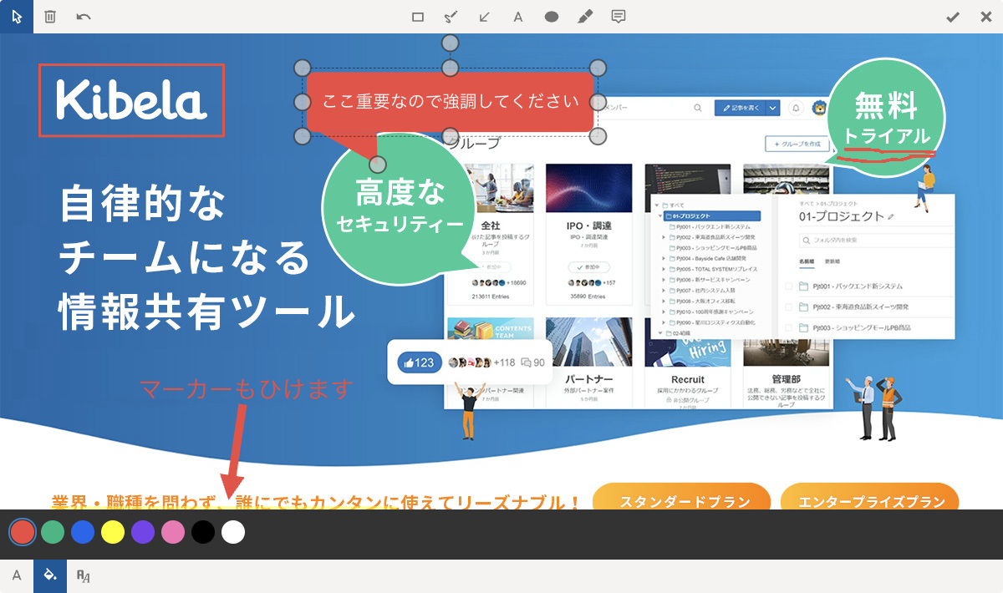Open the 管理部 group card
The width and height of the screenshot is (1003, 593).
click(x=787, y=364)
